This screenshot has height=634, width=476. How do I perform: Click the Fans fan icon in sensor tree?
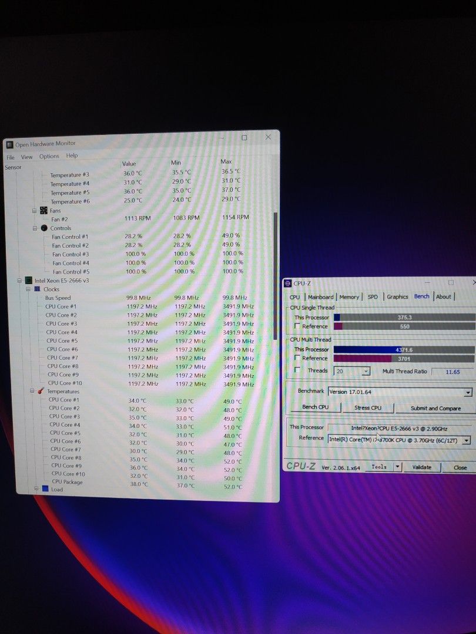45,210
